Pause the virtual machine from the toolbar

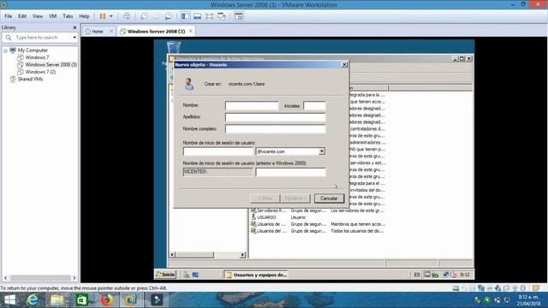(x=103, y=16)
